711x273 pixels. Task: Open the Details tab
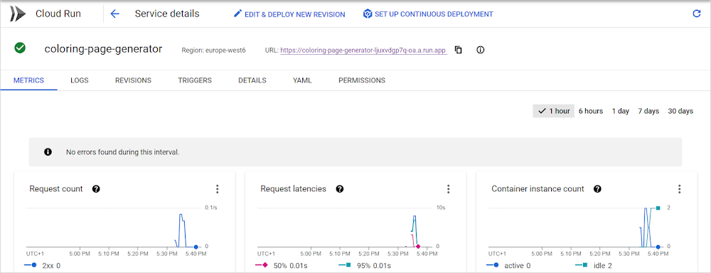point(252,80)
